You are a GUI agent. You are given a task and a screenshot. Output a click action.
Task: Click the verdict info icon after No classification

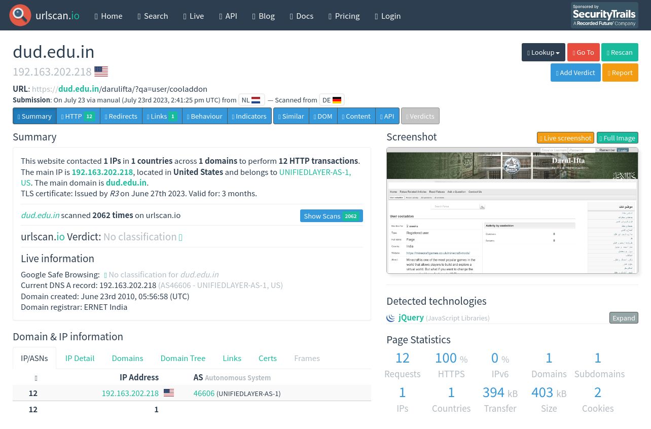coord(180,237)
